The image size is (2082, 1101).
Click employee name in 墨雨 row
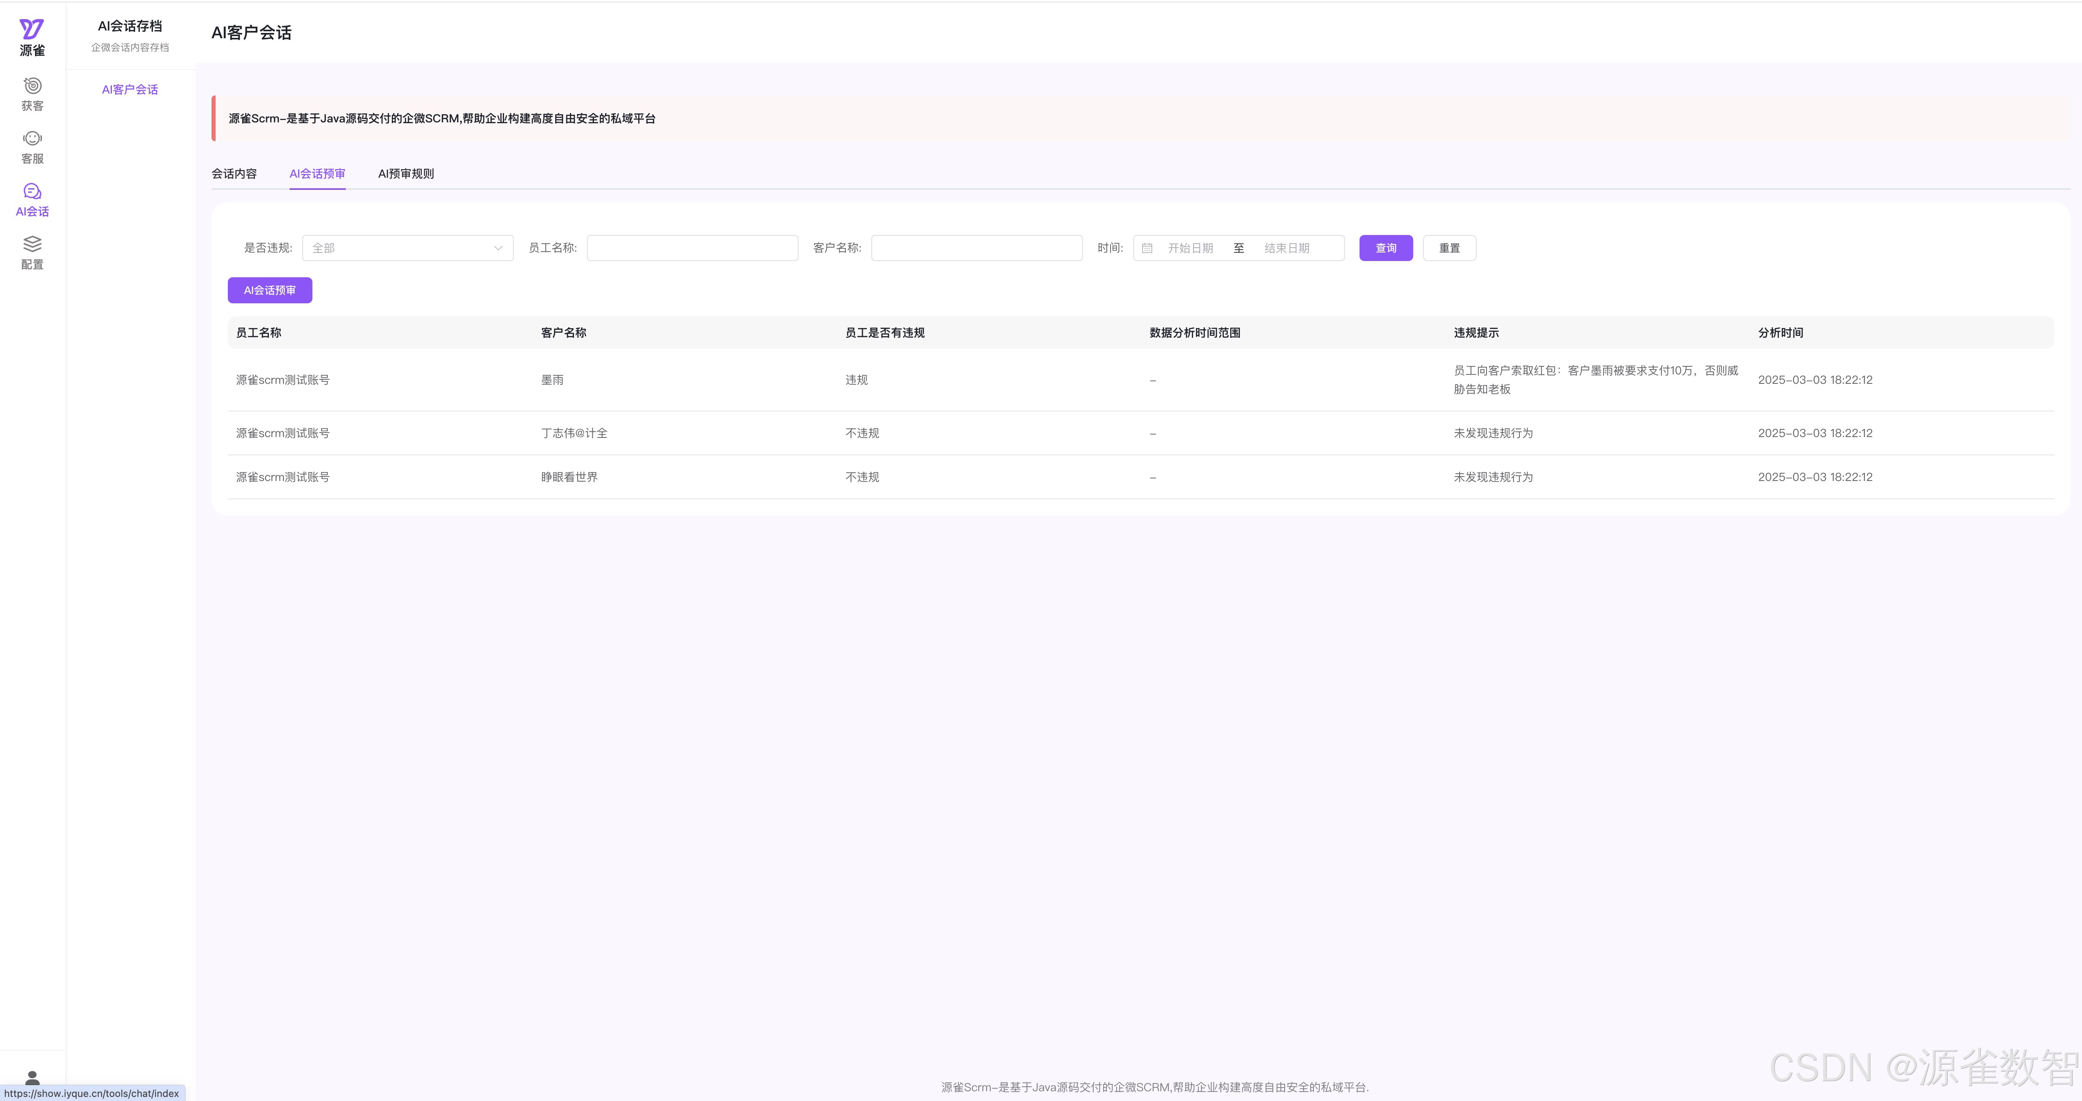[283, 380]
